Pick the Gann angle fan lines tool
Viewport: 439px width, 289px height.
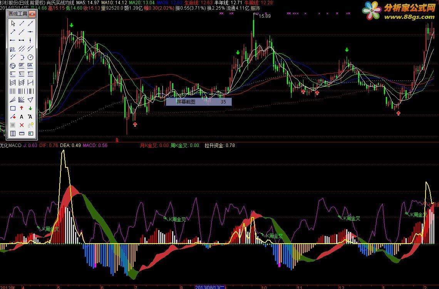(x=22, y=100)
